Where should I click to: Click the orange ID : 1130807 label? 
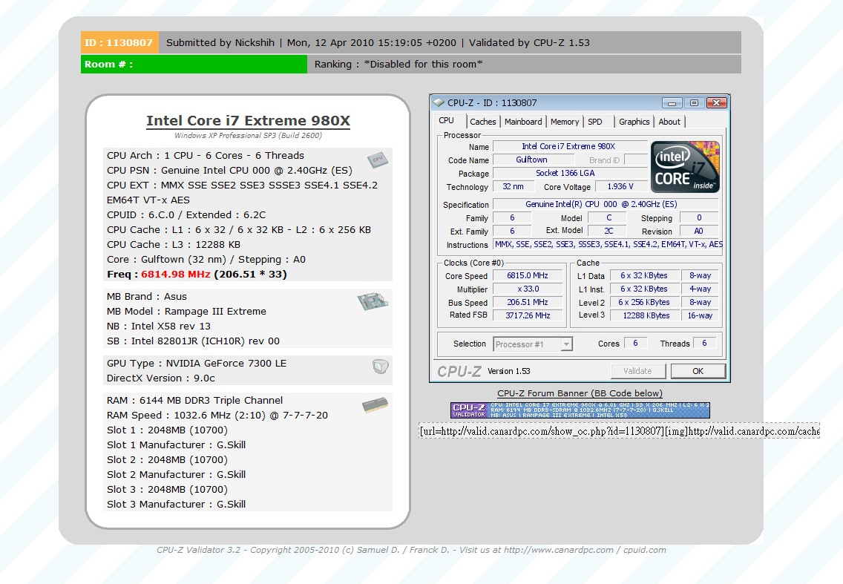(119, 42)
